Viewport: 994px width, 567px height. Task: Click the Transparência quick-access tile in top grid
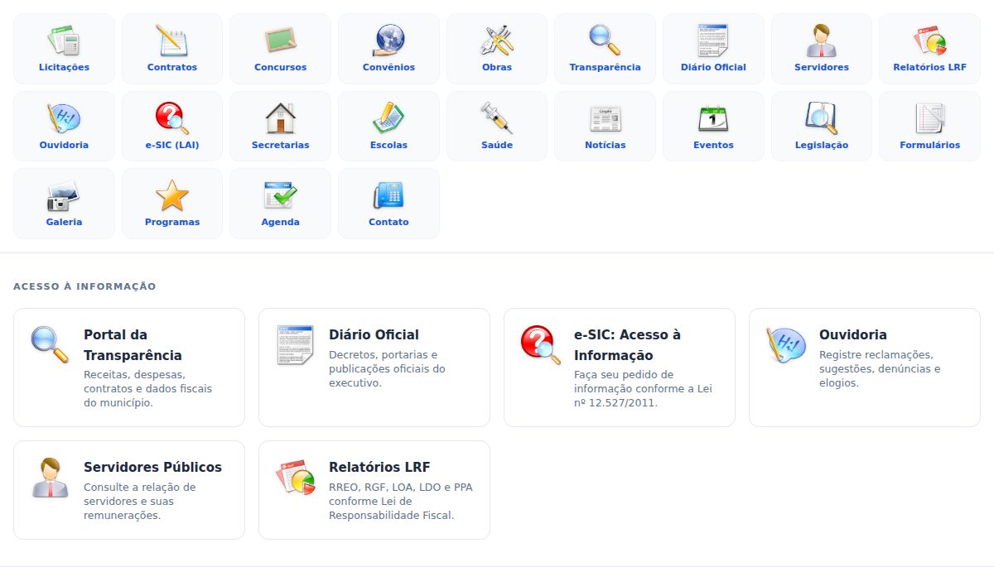coord(606,49)
